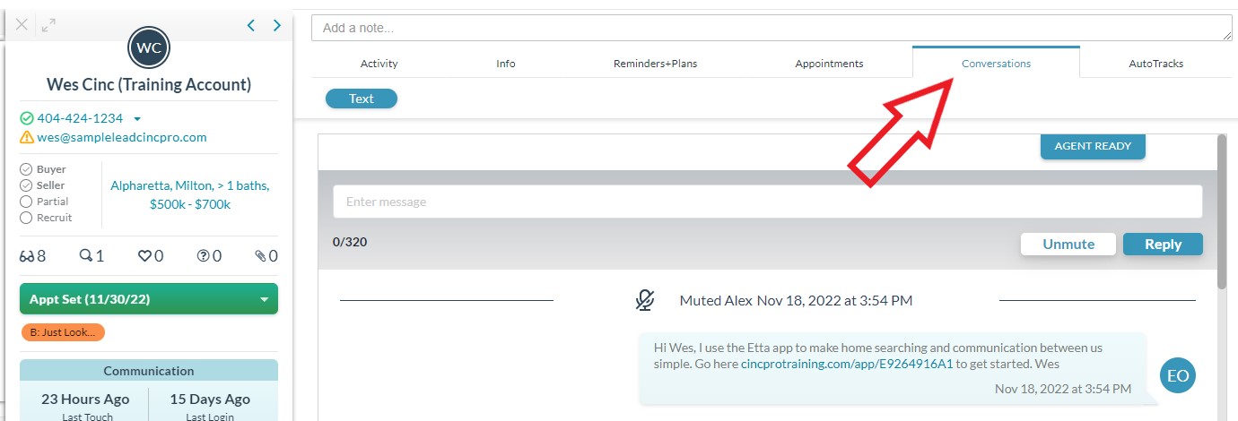The image size is (1238, 421).
Task: Expand the phone number dropdown arrow
Action: (137, 119)
